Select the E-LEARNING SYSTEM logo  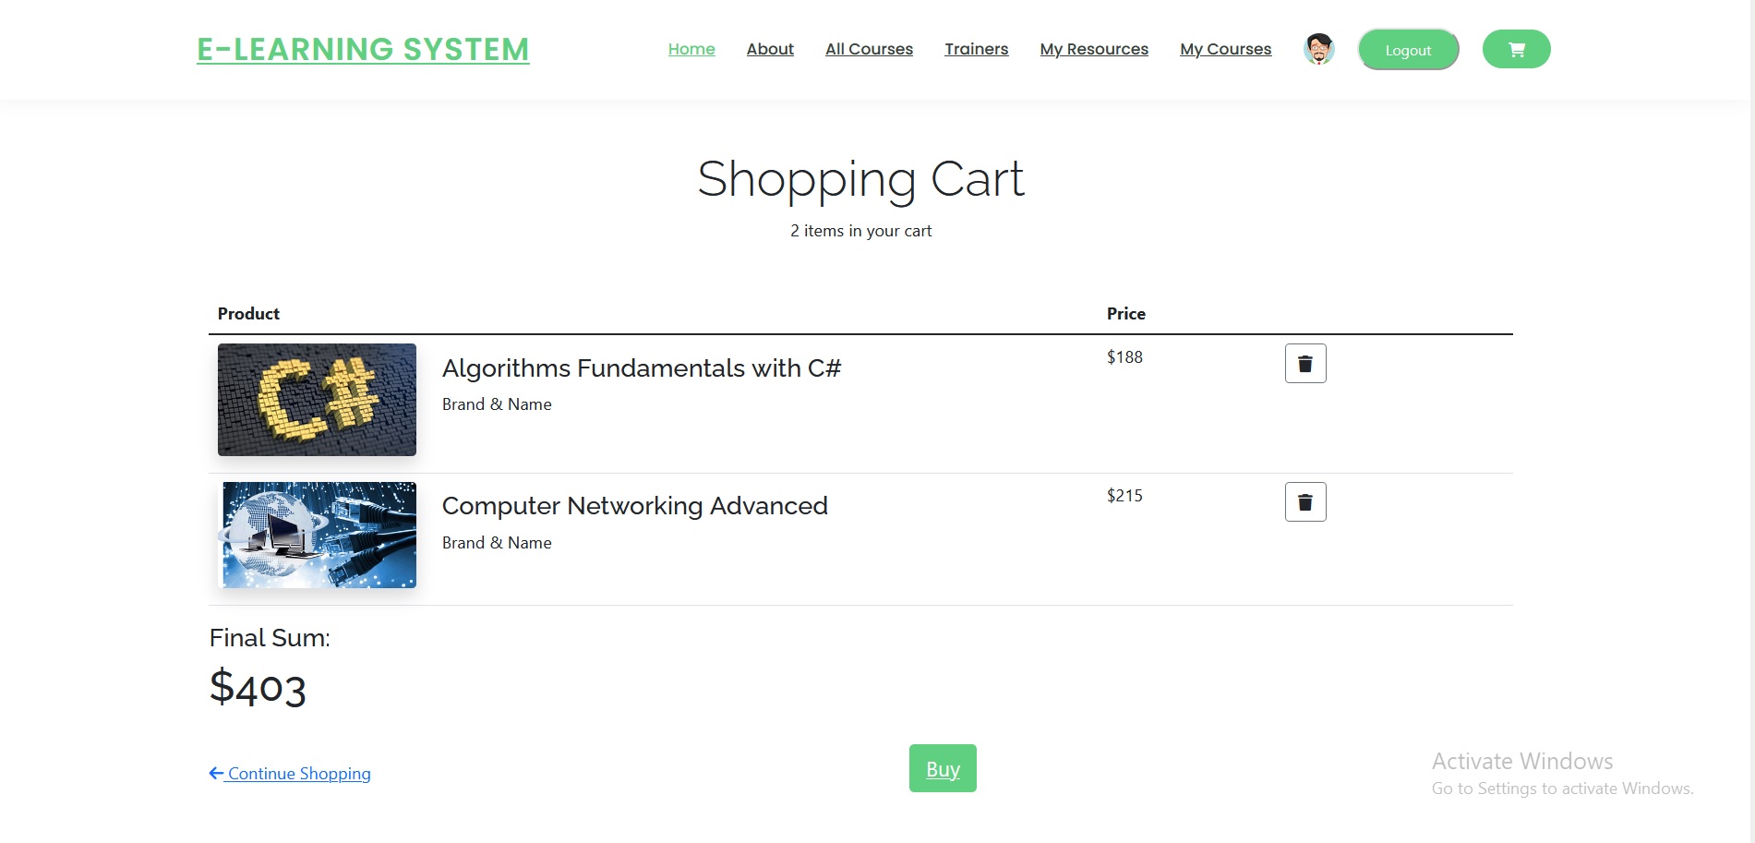tap(361, 49)
